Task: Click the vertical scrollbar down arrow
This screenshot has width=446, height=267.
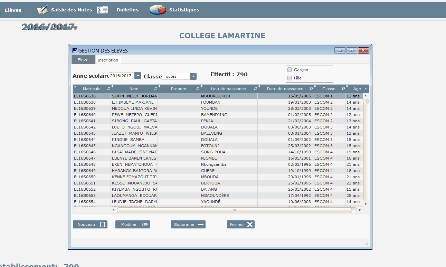Action: 366,204
